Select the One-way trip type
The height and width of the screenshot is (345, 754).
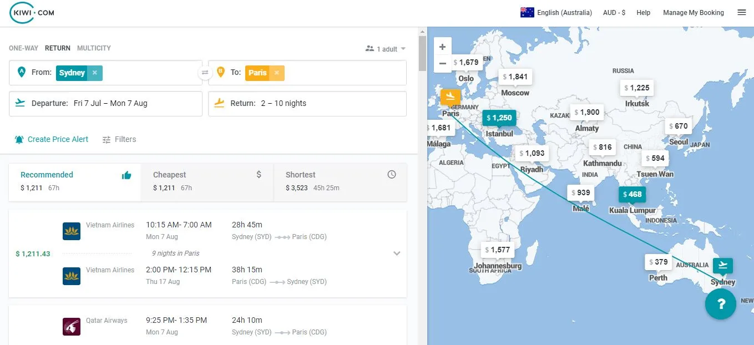pos(23,48)
